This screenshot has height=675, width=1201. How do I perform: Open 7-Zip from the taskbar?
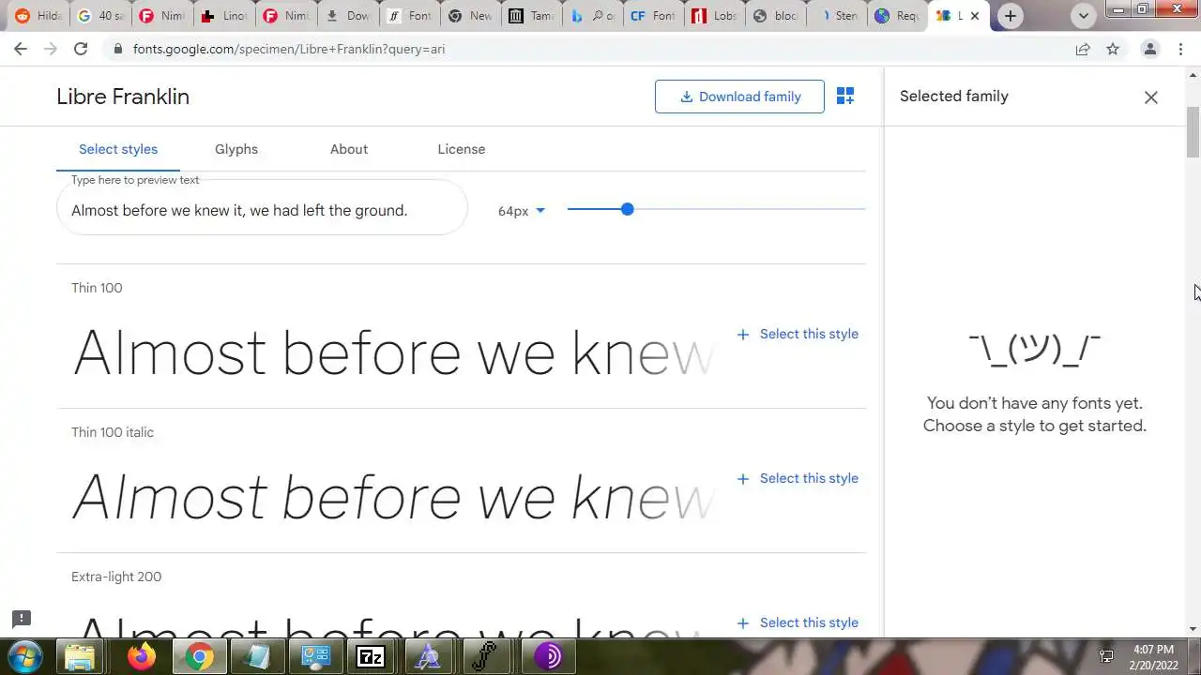(x=371, y=656)
